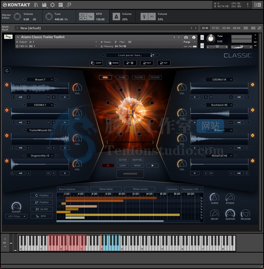Adjust the CUTOFF knob

coord(16,206)
